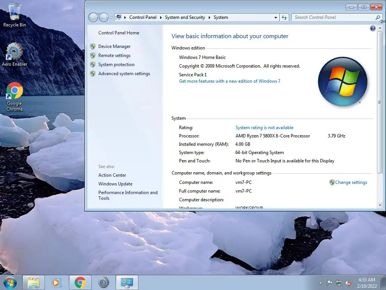Open Action Center under See also

(112, 175)
